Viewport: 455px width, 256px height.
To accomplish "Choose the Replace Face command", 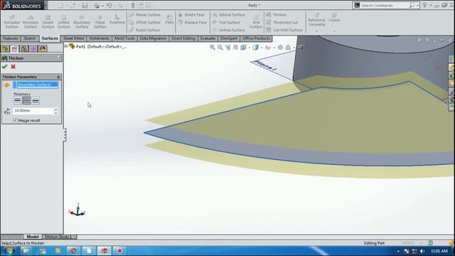I will point(192,22).
